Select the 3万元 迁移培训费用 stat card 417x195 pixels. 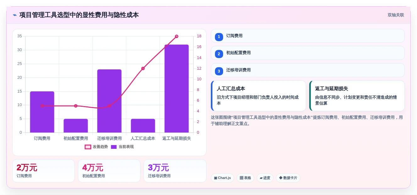[175, 171]
